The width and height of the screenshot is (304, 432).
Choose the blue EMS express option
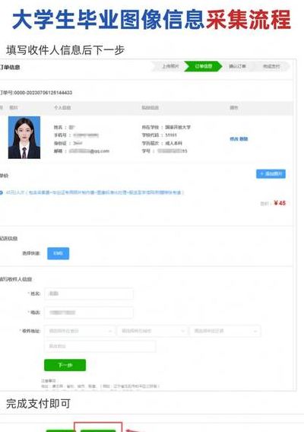pos(58,253)
